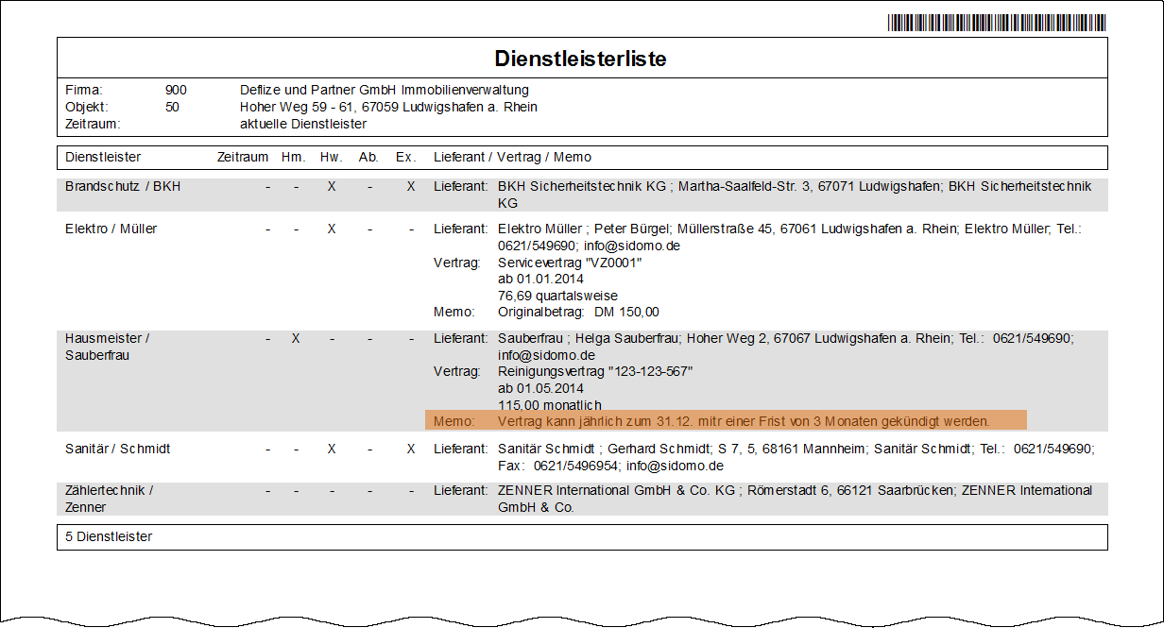This screenshot has height=628, width=1164.
Task: Click Reinigungsvertrag "123-123-567" text
Action: [595, 372]
